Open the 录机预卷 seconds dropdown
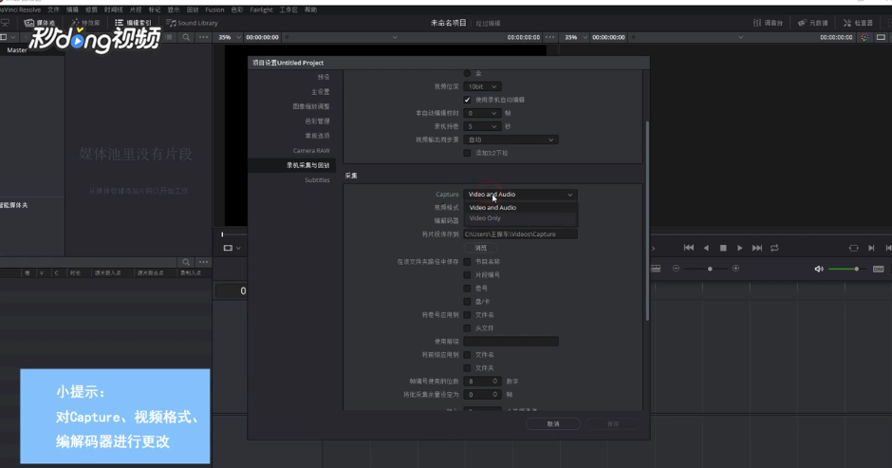 coord(482,126)
